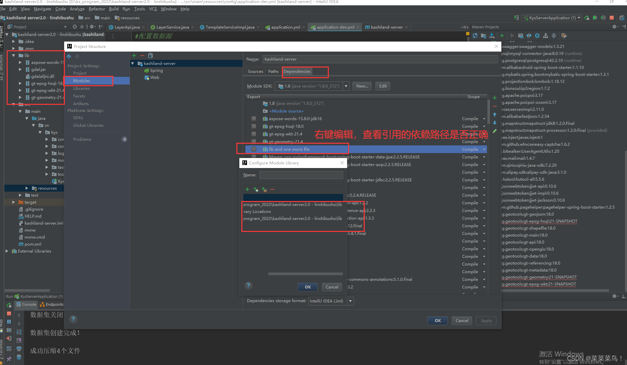This screenshot has height=365, width=627.
Task: Click Execute Maven Goal icon
Action: coord(521,36)
